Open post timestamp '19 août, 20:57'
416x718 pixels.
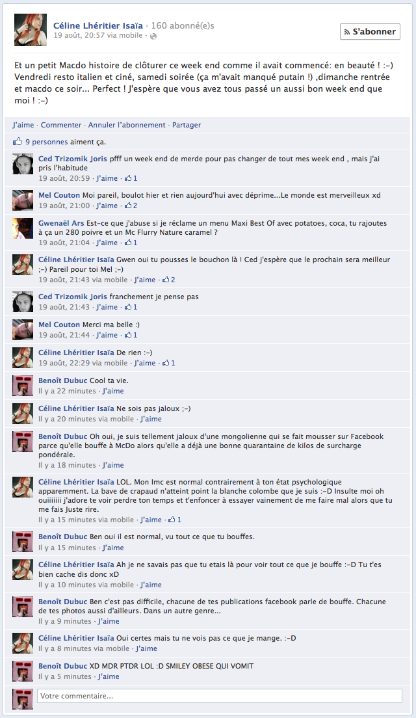point(79,35)
